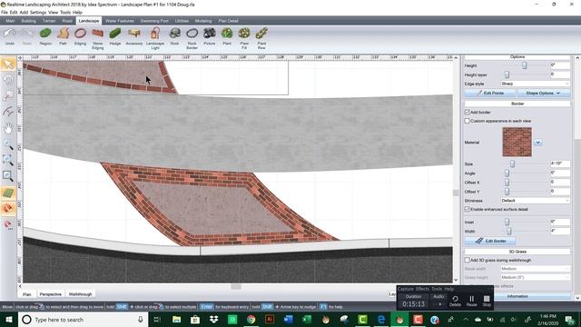Open the Blade width dropdown
This screenshot has height=327, width=581.
535,269
